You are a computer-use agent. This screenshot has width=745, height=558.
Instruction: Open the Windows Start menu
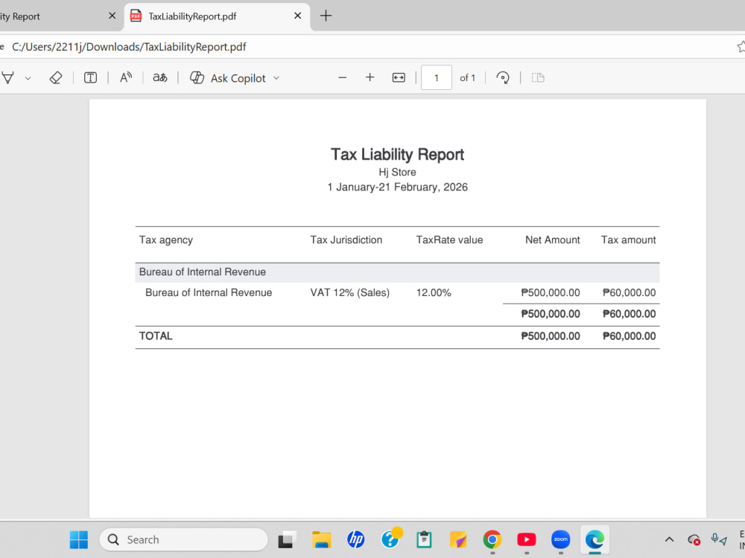(79, 539)
